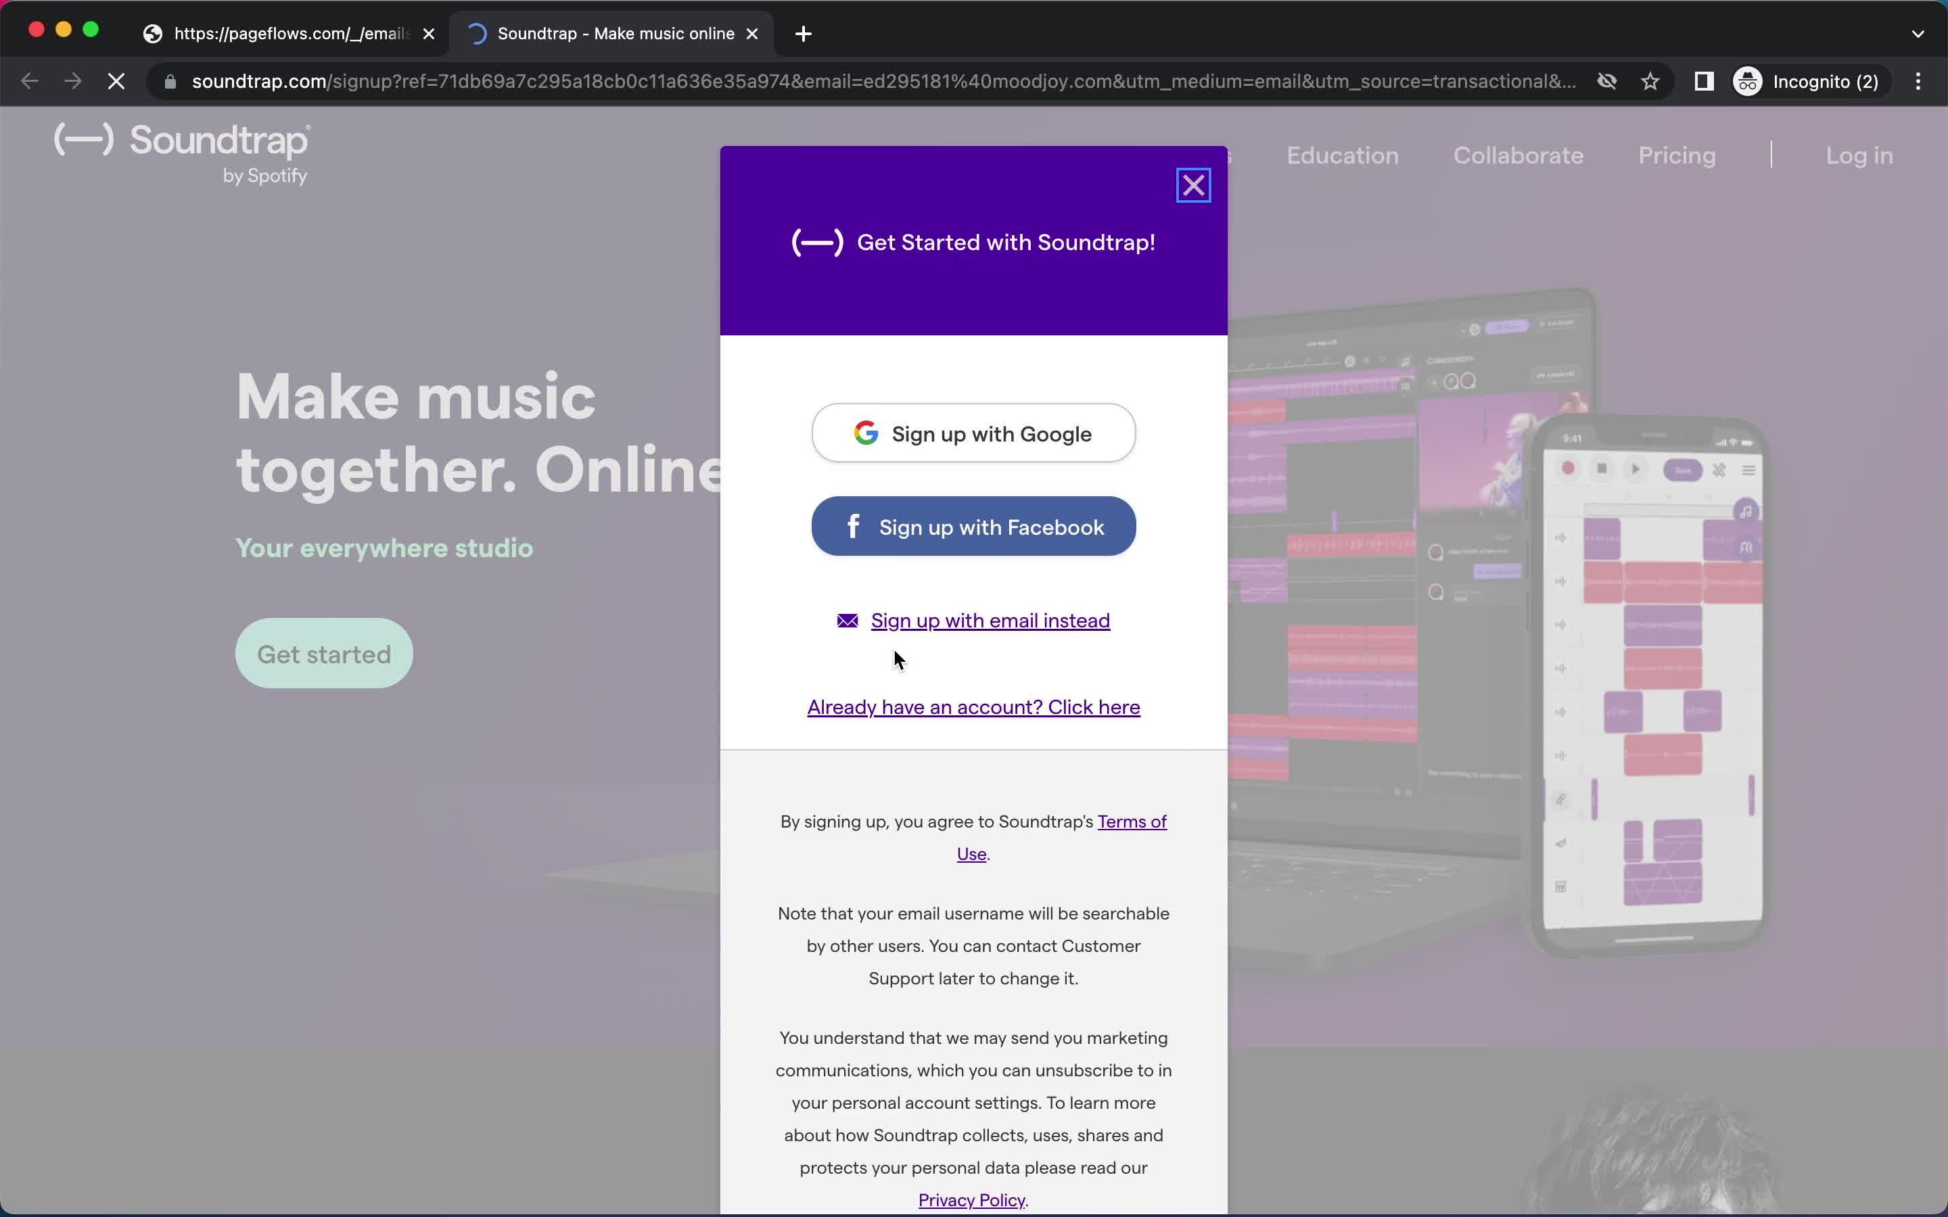This screenshot has width=1948, height=1217.
Task: Click the phone mockup image
Action: pos(1652,685)
